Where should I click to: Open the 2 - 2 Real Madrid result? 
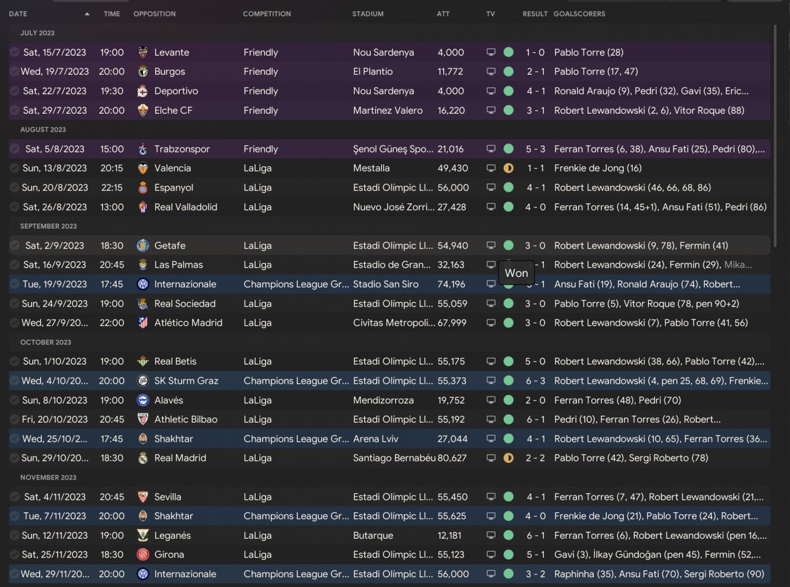click(x=535, y=458)
